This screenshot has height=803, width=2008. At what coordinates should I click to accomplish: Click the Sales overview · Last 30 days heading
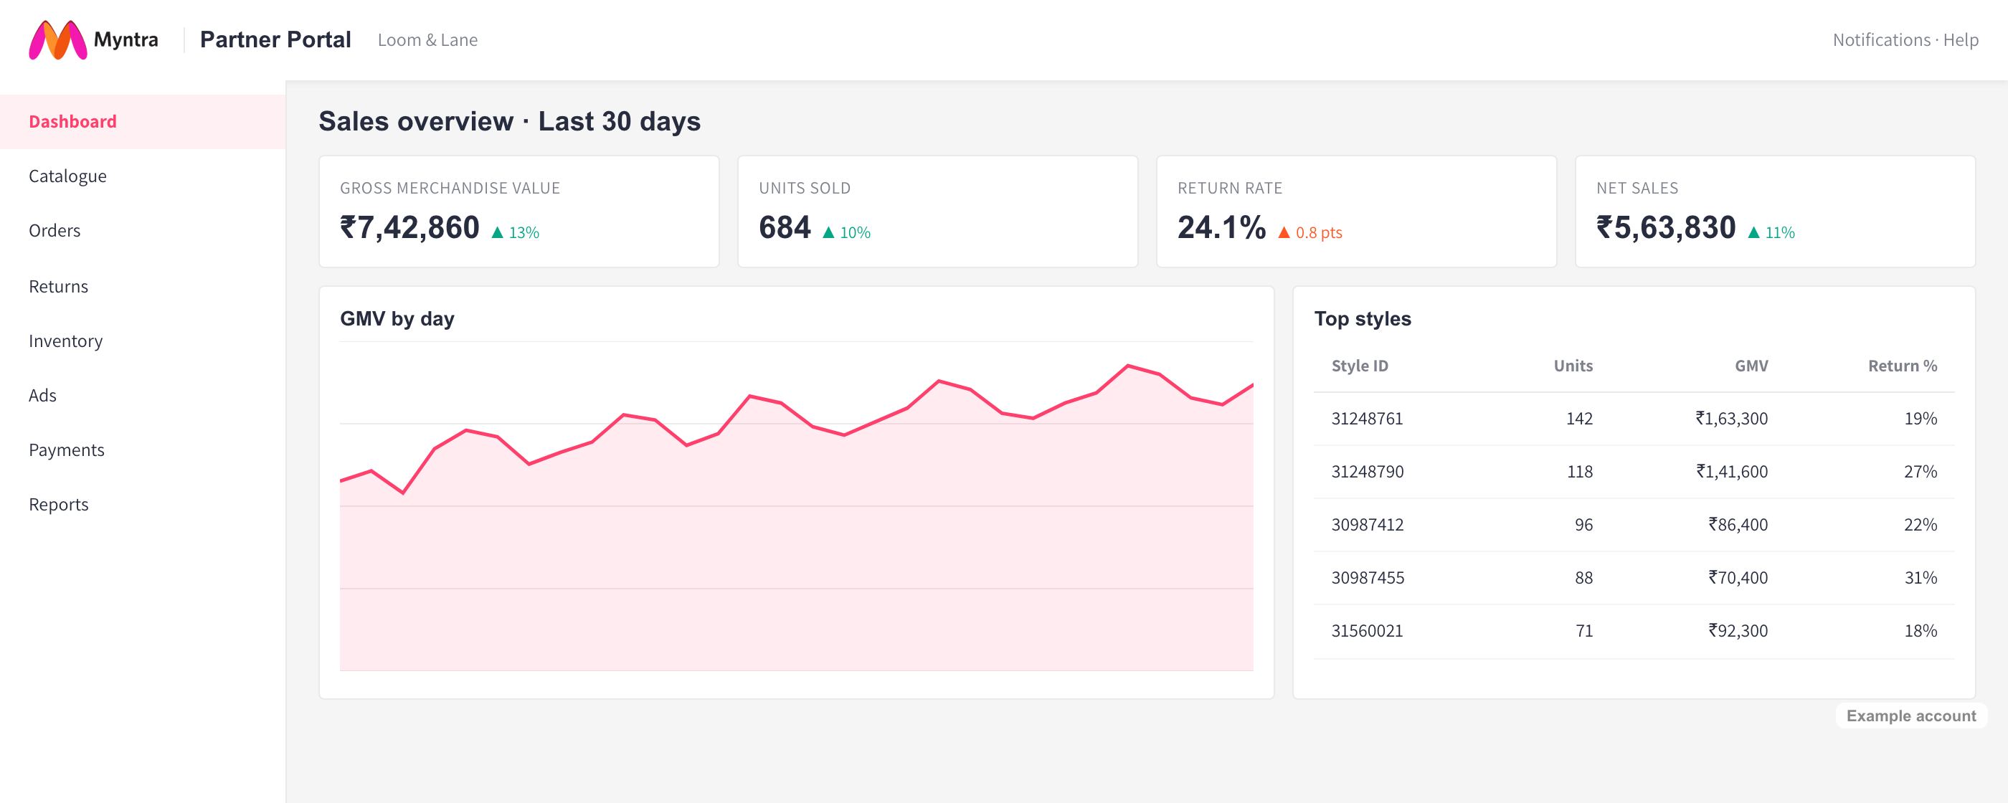(510, 122)
